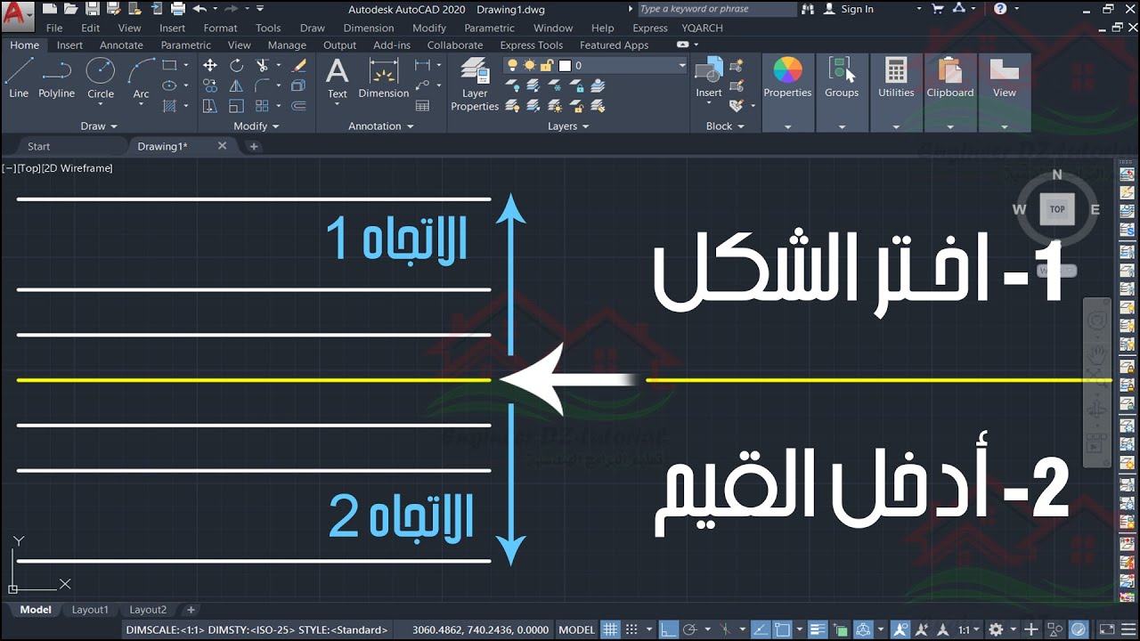
Task: Toggle snap mode dots in status bar
Action: click(x=631, y=629)
